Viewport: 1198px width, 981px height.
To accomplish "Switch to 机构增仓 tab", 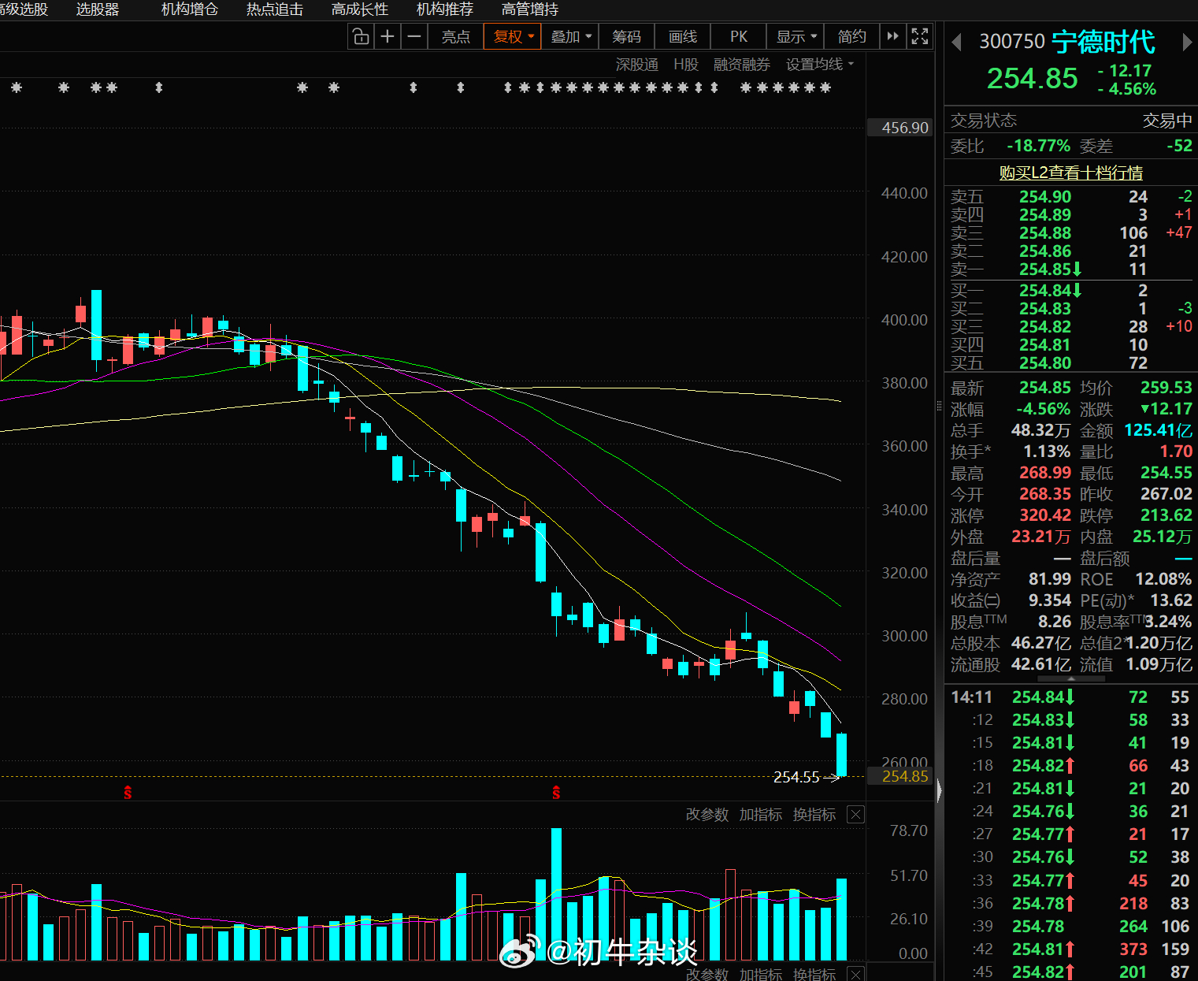I will pyautogui.click(x=190, y=9).
